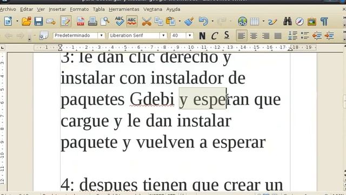
Task: Toggle automatic spell checking icon
Action: click(132, 22)
